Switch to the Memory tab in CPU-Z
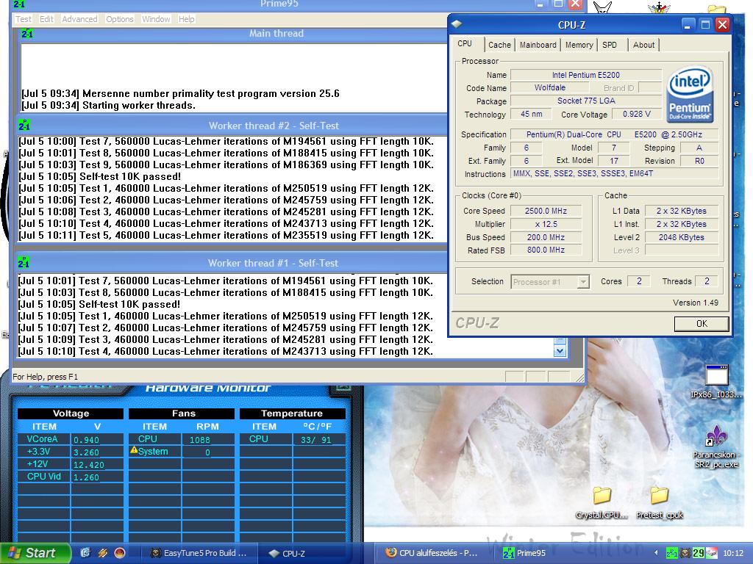753x564 pixels. (x=579, y=45)
